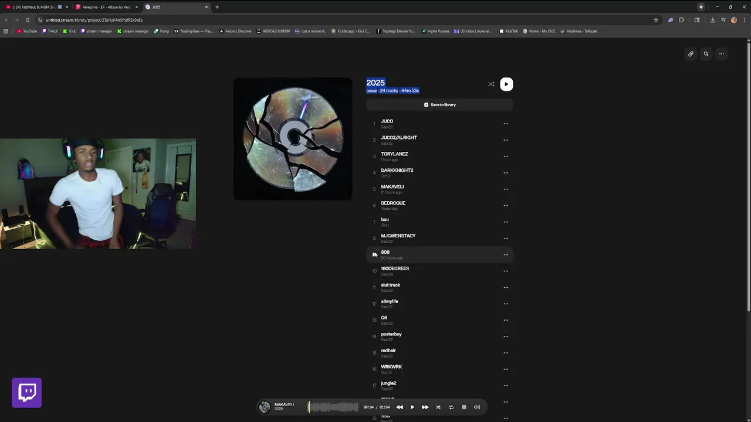The image size is (751, 422).
Task: Play the 808 track via its play arrow
Action: (374, 254)
